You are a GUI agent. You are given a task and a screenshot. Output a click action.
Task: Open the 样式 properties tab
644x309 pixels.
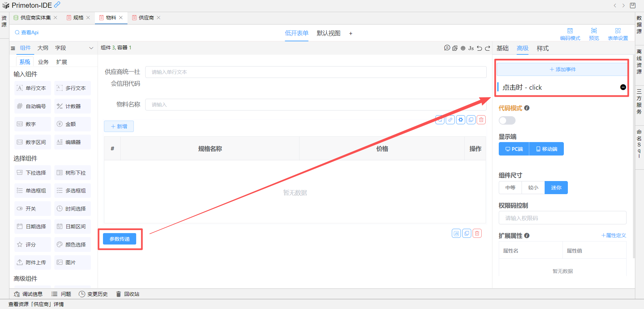[x=542, y=48]
